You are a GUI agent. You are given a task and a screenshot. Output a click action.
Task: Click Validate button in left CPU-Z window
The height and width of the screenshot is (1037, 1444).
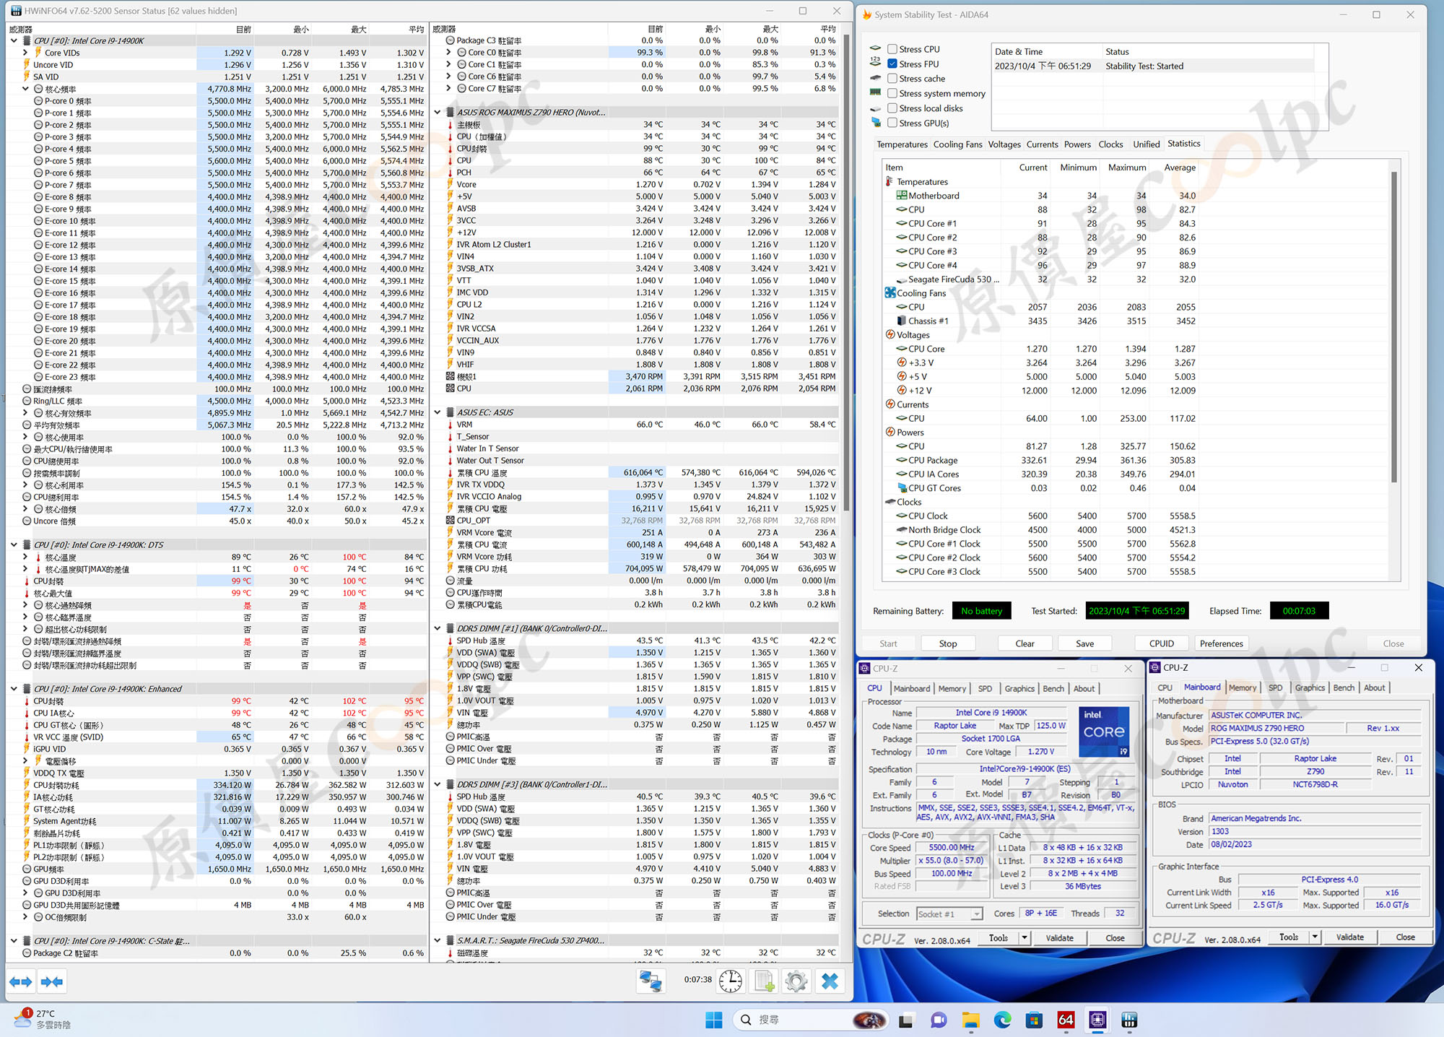point(1059,938)
